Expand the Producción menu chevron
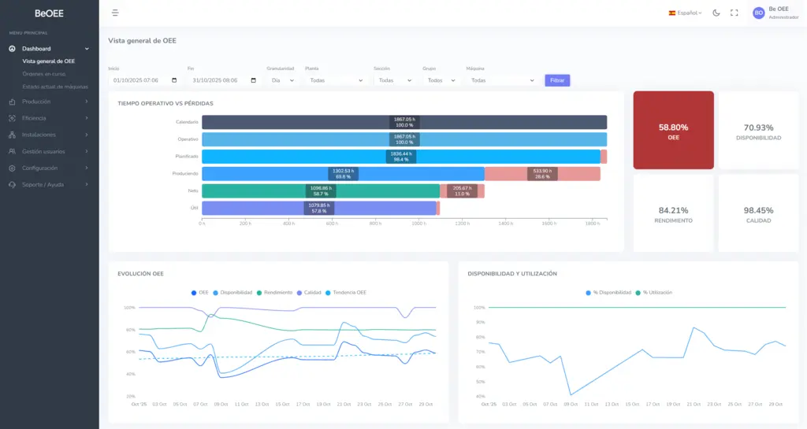This screenshot has width=807, height=429. coord(87,102)
